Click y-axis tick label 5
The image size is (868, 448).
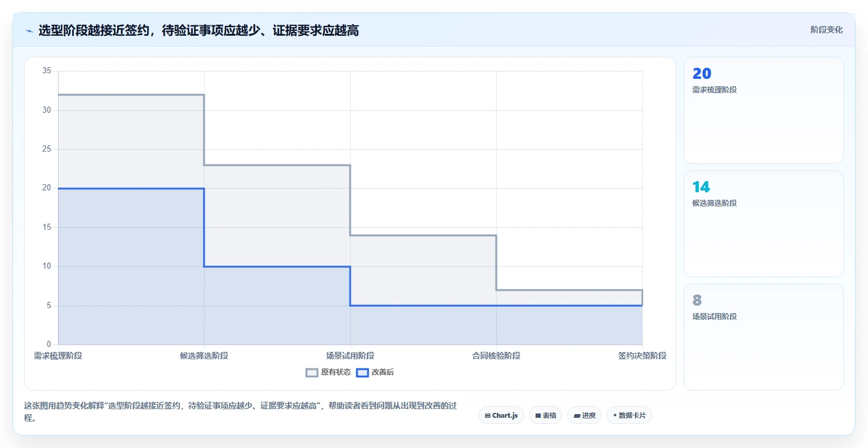[x=49, y=306]
